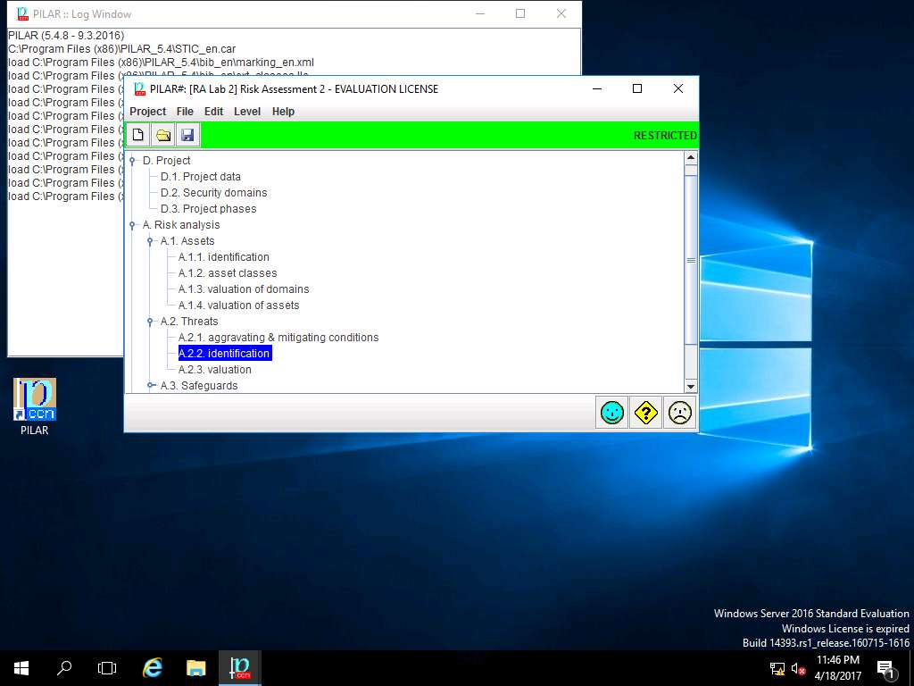This screenshot has width=914, height=686.
Task: Maximize the PILAR Log Window
Action: pyautogui.click(x=520, y=13)
